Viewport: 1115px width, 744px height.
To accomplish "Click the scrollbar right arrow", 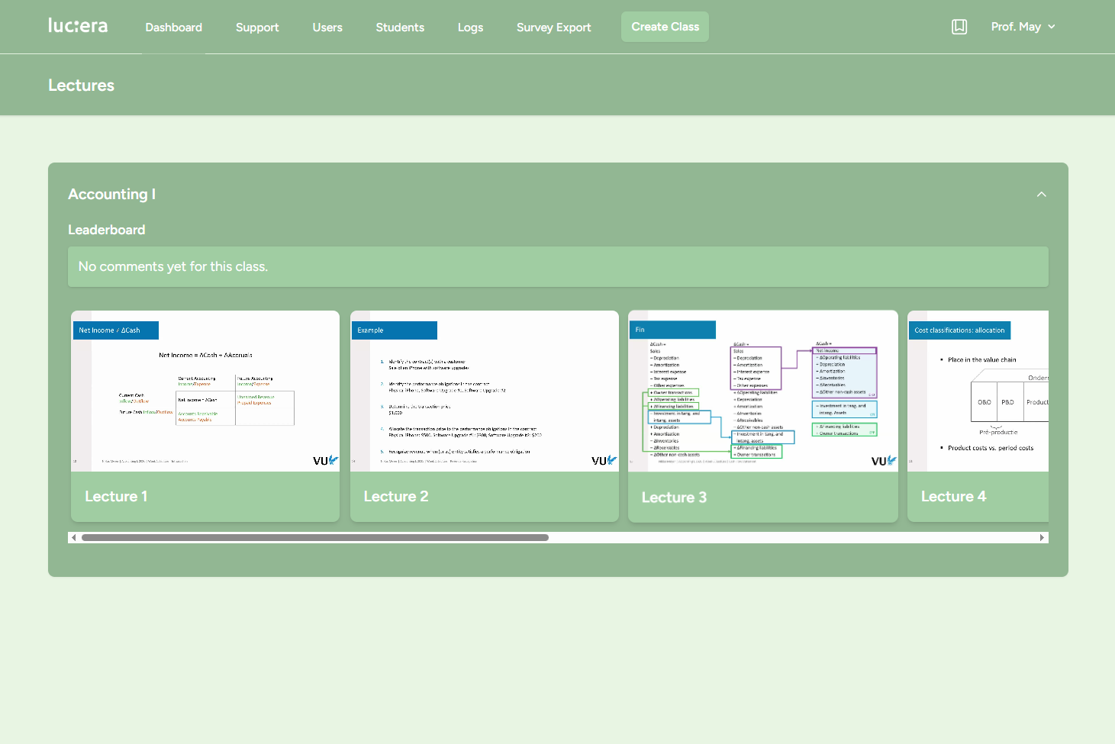I will (x=1042, y=538).
